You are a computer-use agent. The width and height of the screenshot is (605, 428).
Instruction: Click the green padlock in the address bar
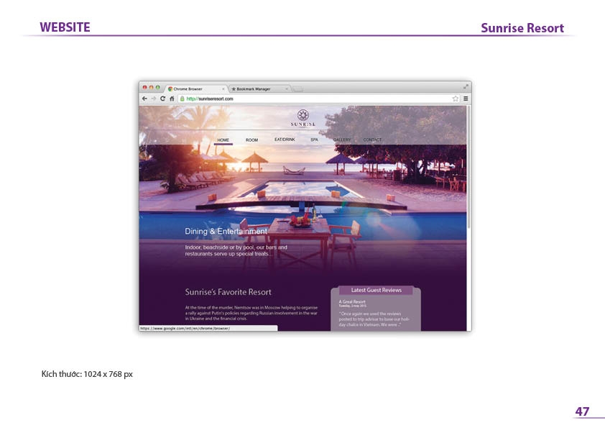click(182, 99)
